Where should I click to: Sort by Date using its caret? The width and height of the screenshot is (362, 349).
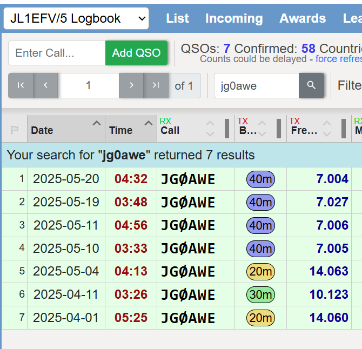[96, 124]
